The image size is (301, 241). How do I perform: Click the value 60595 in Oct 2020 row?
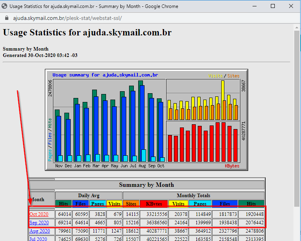tap(81, 214)
